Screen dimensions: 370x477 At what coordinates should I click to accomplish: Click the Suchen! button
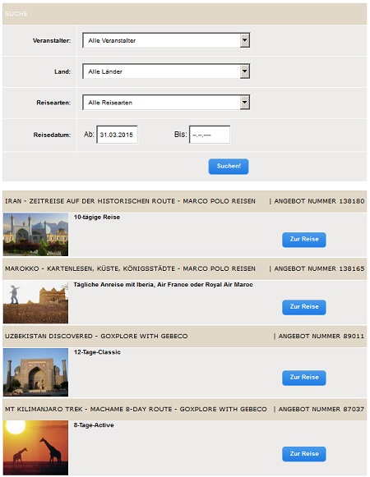click(x=229, y=167)
